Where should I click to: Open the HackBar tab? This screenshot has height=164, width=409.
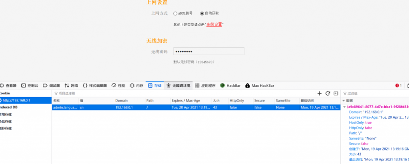(230, 86)
